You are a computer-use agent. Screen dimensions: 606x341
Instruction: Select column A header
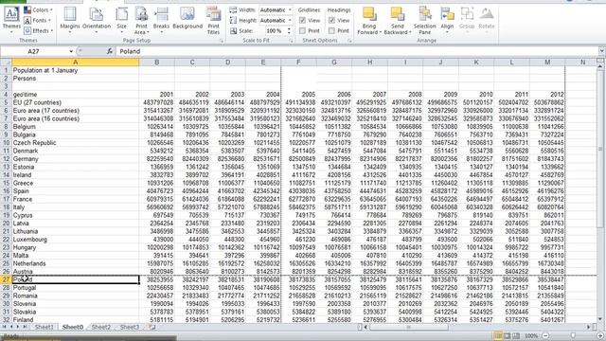76,63
